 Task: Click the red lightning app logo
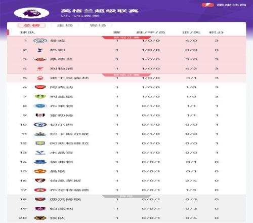point(207,5)
